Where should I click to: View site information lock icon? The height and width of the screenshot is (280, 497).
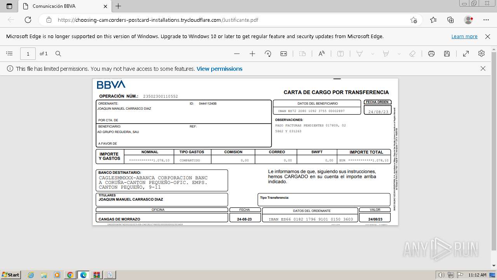pyautogui.click(x=49, y=20)
